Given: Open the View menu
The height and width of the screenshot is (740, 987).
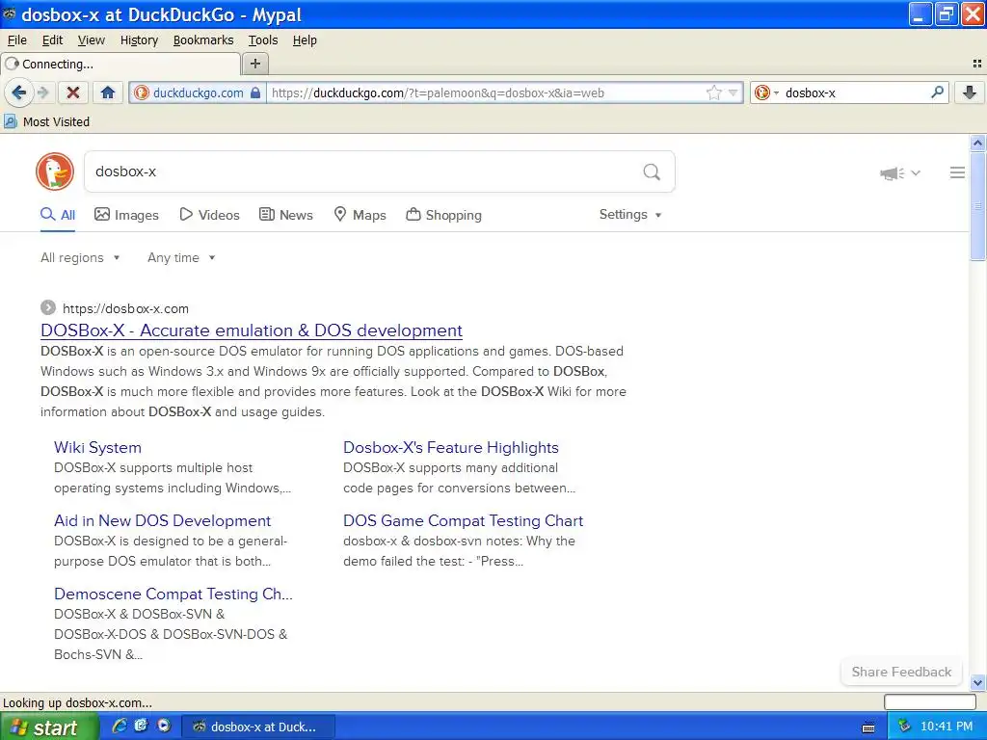Looking at the screenshot, I should click(92, 40).
